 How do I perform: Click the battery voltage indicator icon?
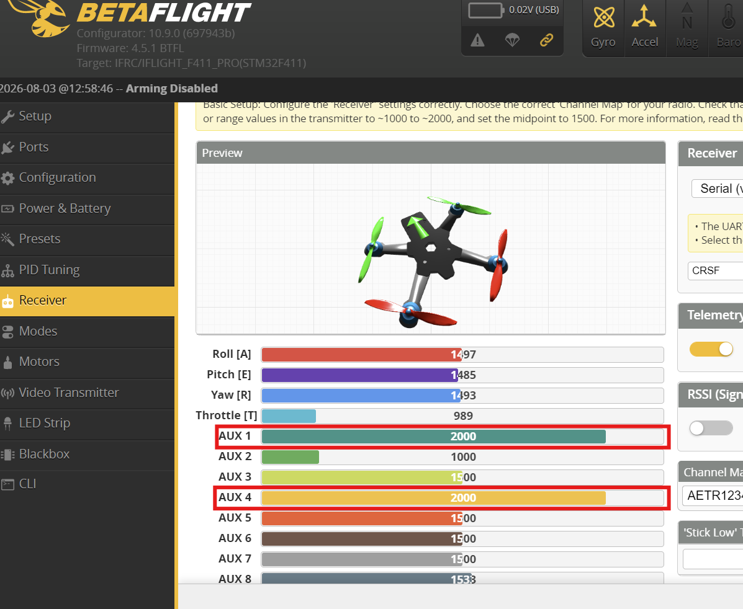pos(486,10)
